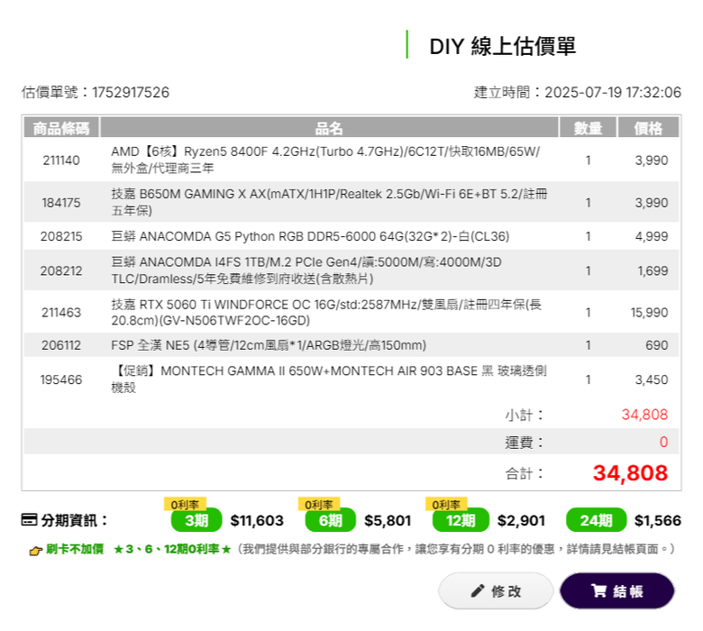Click the 0利率 tag above 12期
This screenshot has height=631, width=703.
point(446,504)
